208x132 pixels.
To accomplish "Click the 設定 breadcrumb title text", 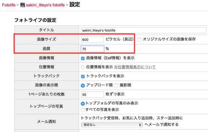I will (75, 4).
